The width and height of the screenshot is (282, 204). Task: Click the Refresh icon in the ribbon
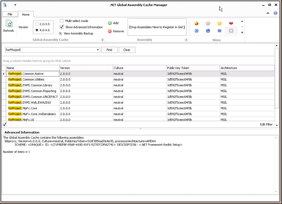point(8,24)
